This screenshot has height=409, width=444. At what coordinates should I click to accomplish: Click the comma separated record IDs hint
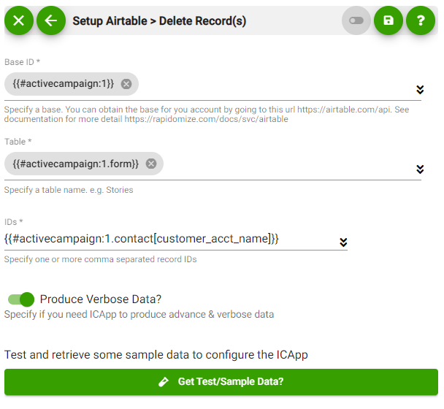click(100, 259)
